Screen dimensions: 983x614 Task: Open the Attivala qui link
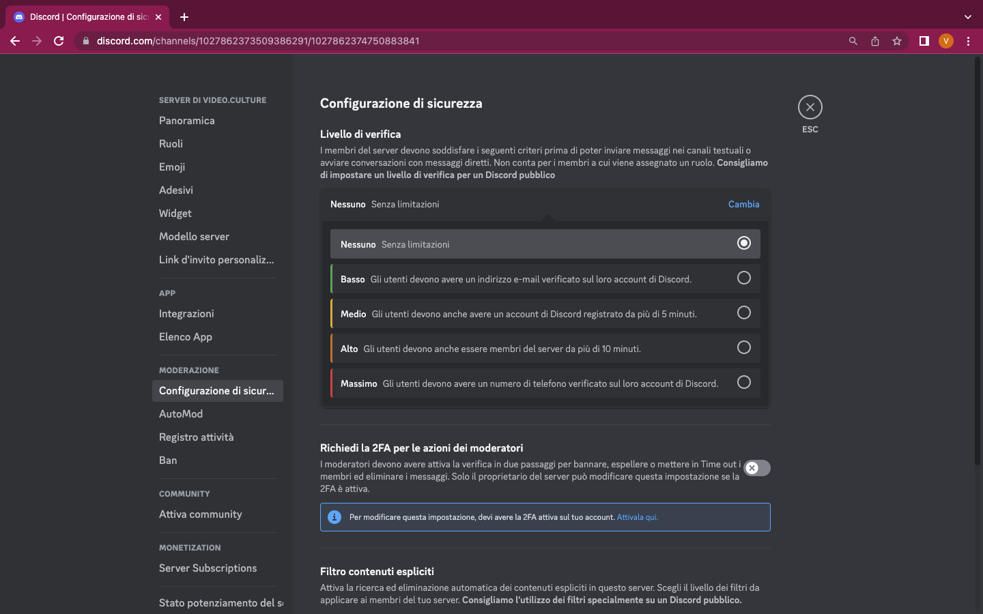click(638, 516)
